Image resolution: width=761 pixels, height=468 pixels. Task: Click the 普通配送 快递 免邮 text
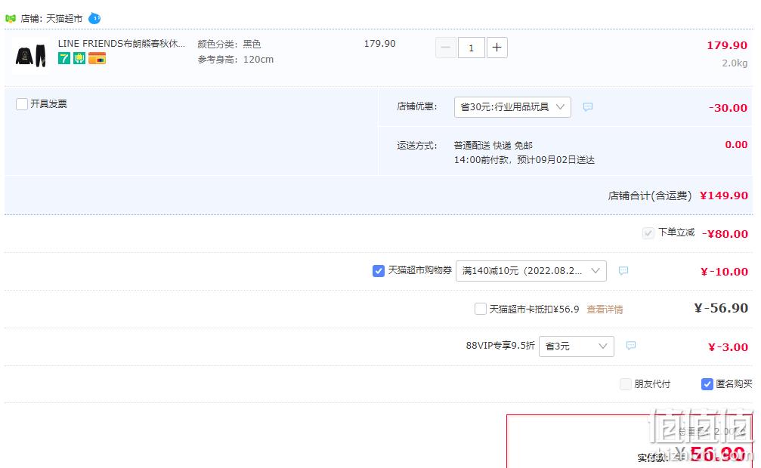493,146
